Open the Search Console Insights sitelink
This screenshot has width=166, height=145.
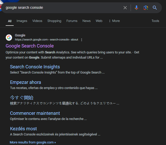pyautogui.click(x=35, y=67)
